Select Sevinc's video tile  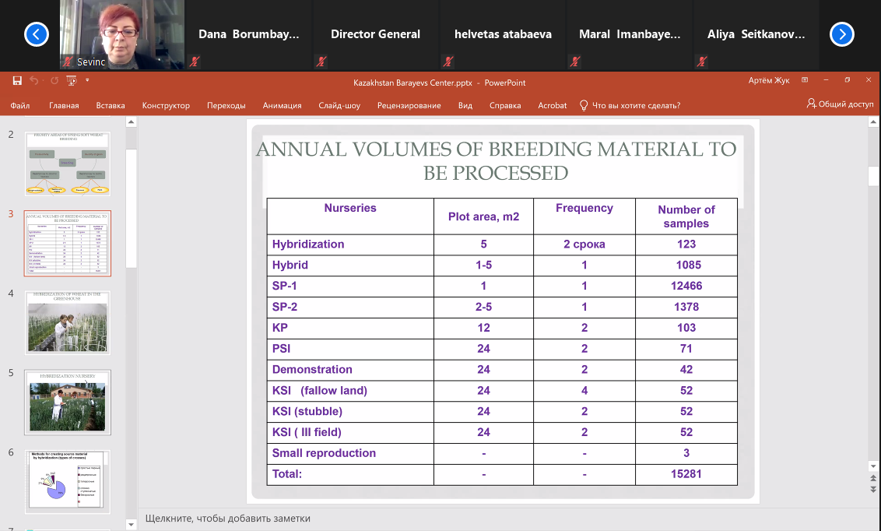pyautogui.click(x=122, y=34)
